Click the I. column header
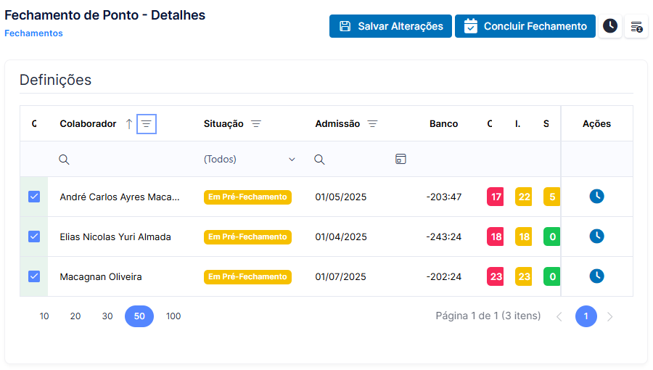The width and height of the screenshot is (653, 370). [x=517, y=124]
